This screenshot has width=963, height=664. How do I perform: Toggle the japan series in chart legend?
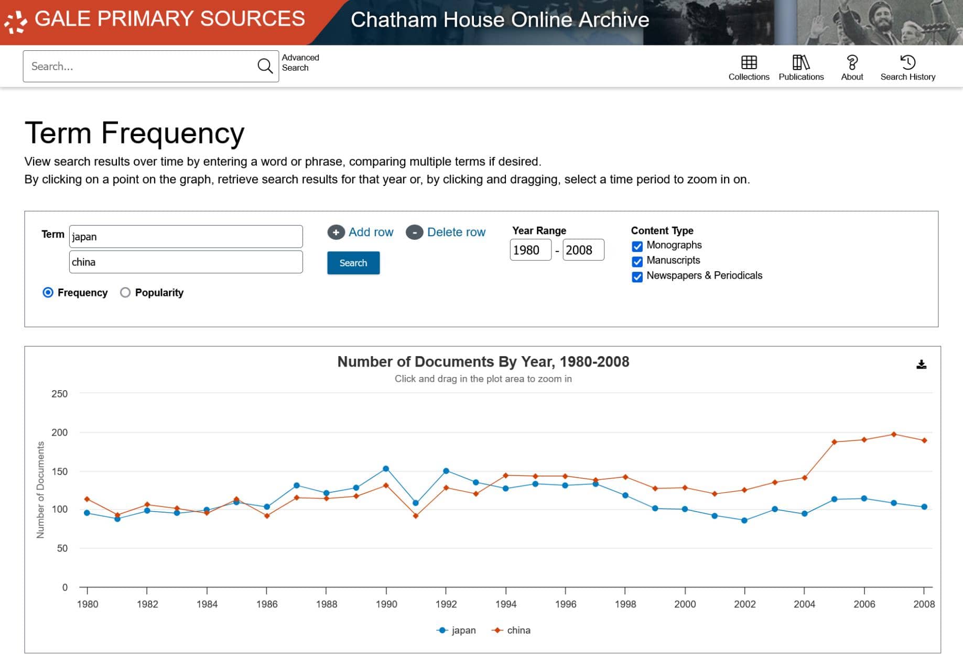pos(456,630)
